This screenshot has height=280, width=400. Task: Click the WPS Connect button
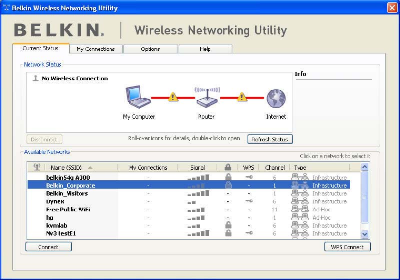[348, 247]
